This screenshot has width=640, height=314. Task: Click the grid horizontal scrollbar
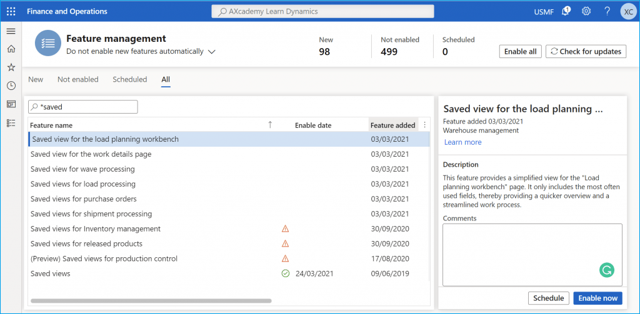click(151, 301)
